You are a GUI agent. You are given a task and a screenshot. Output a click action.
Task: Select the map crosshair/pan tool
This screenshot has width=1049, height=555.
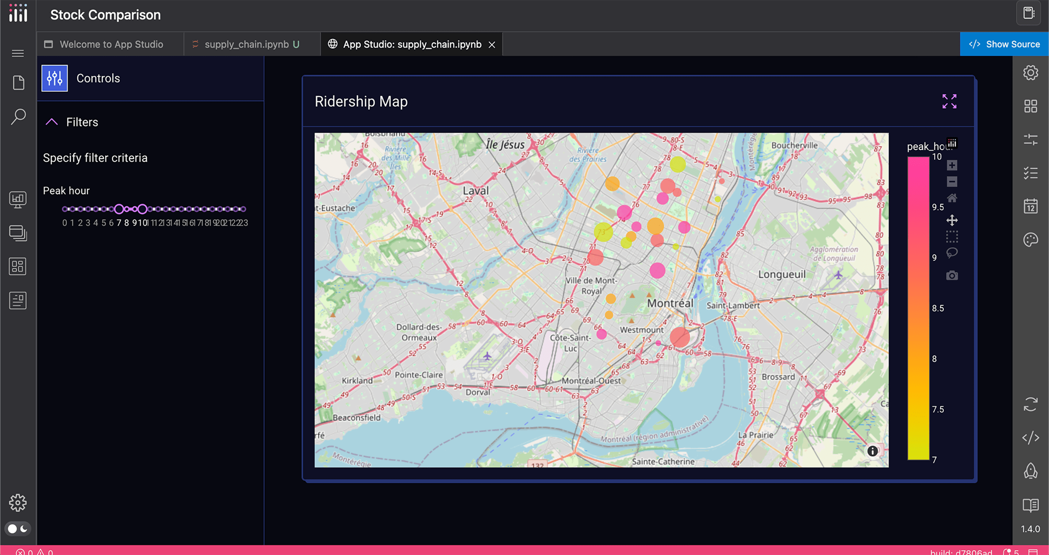pyautogui.click(x=951, y=220)
